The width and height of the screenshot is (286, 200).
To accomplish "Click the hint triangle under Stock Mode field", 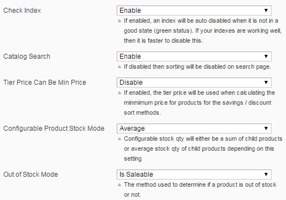I will [119, 139].
